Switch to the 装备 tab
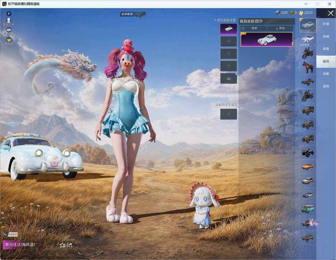The image size is (336, 260). coord(326,49)
